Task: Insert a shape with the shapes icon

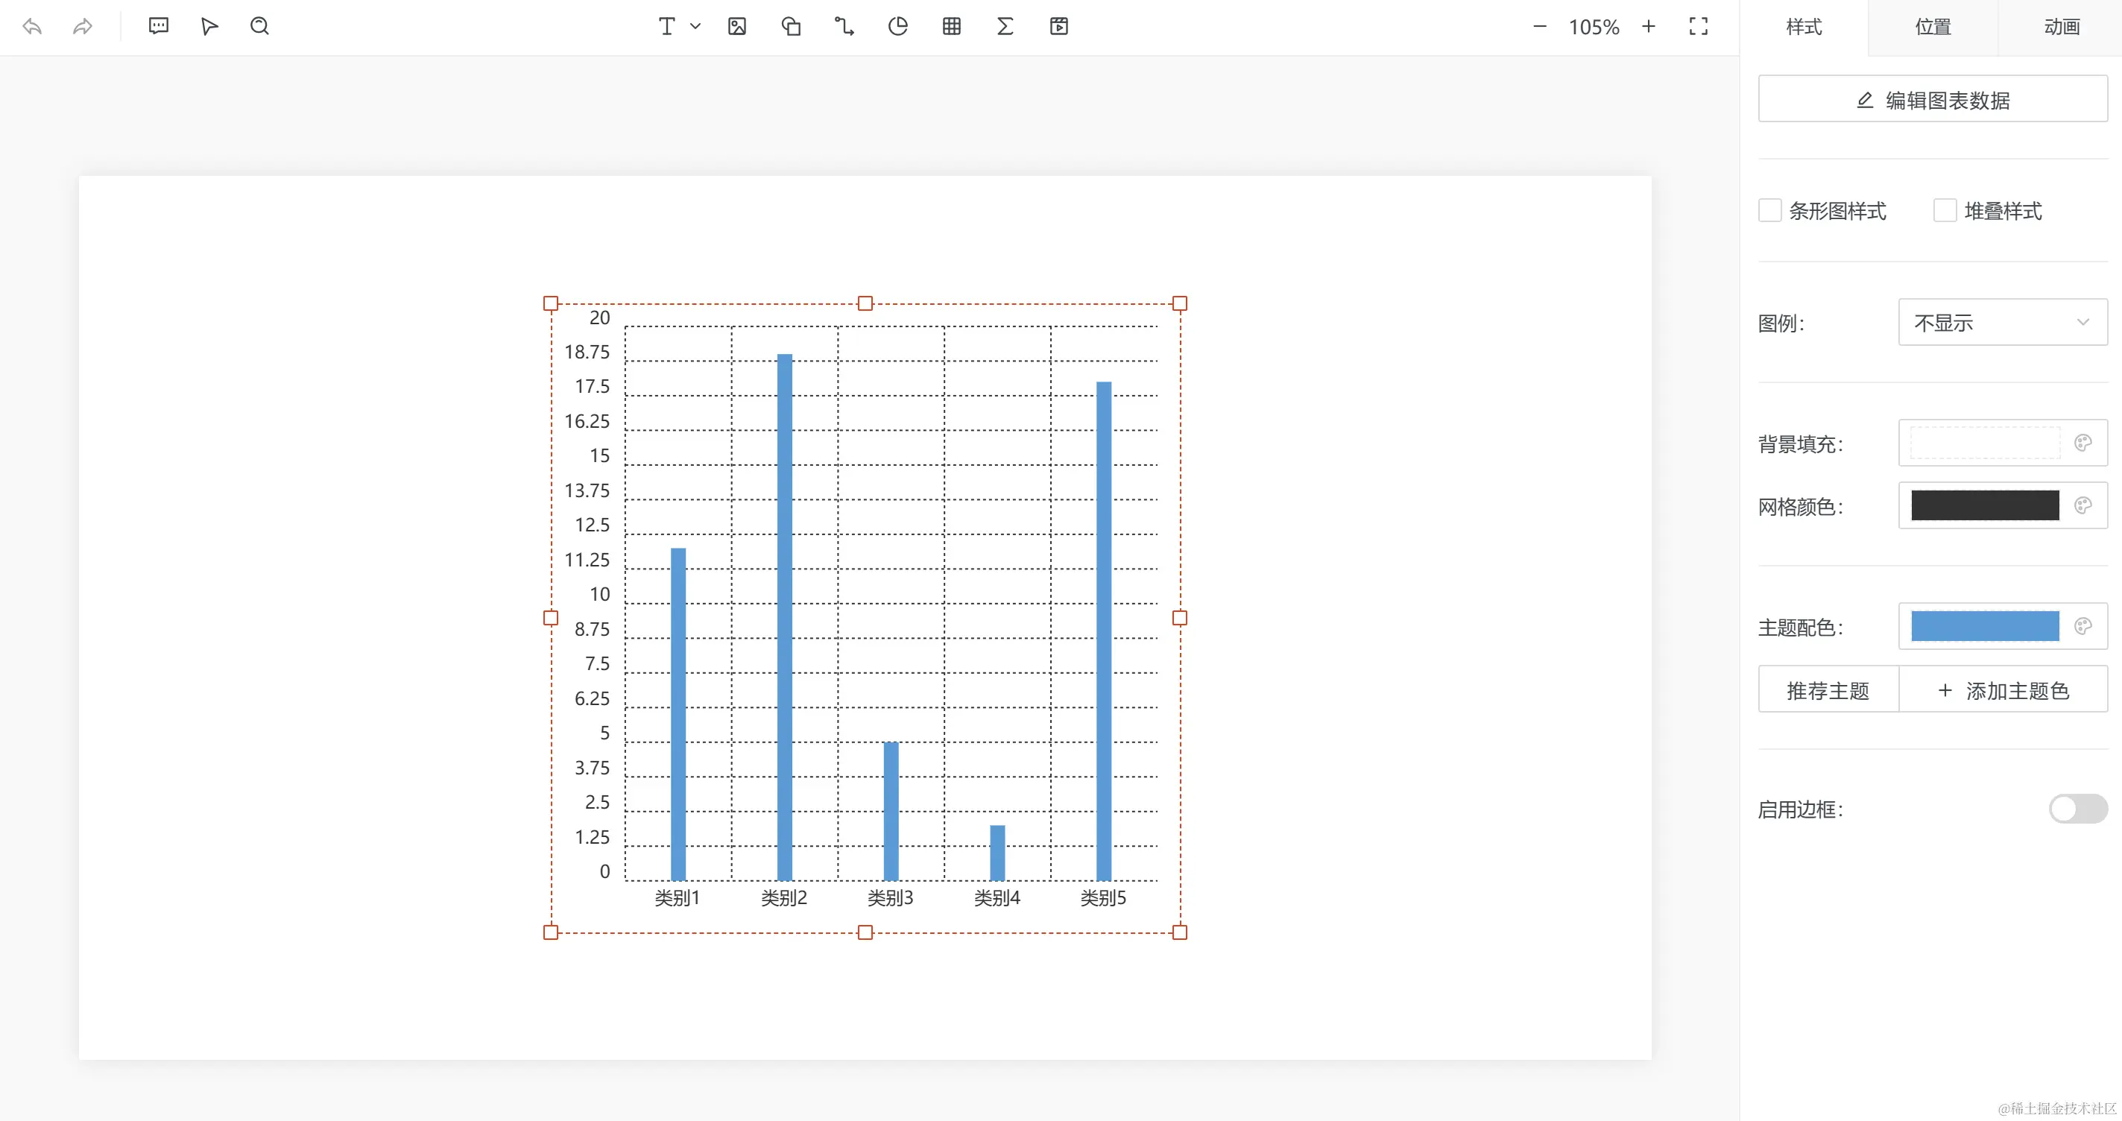Action: click(x=791, y=26)
